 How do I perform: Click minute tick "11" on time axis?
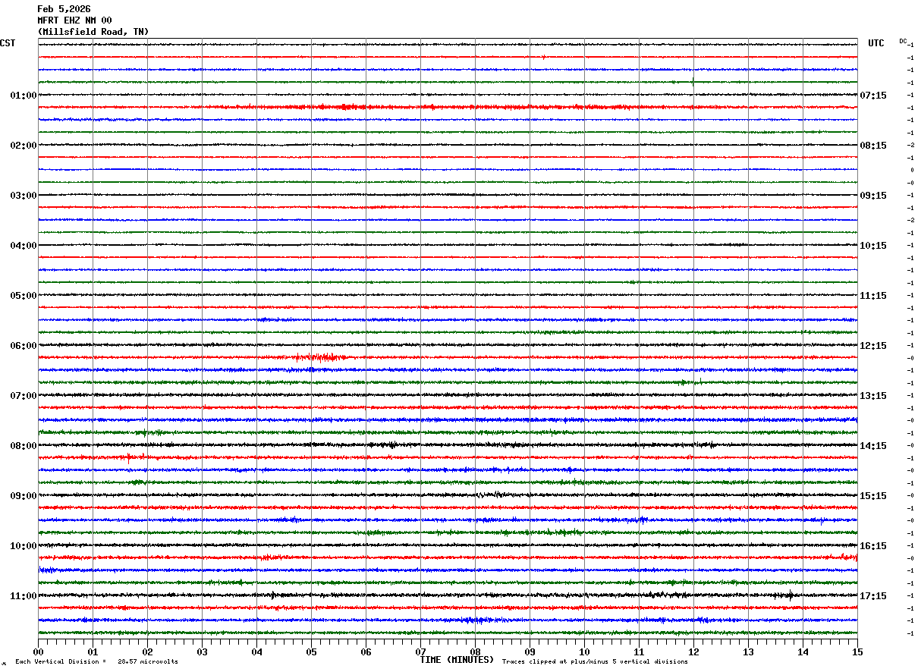[639, 652]
